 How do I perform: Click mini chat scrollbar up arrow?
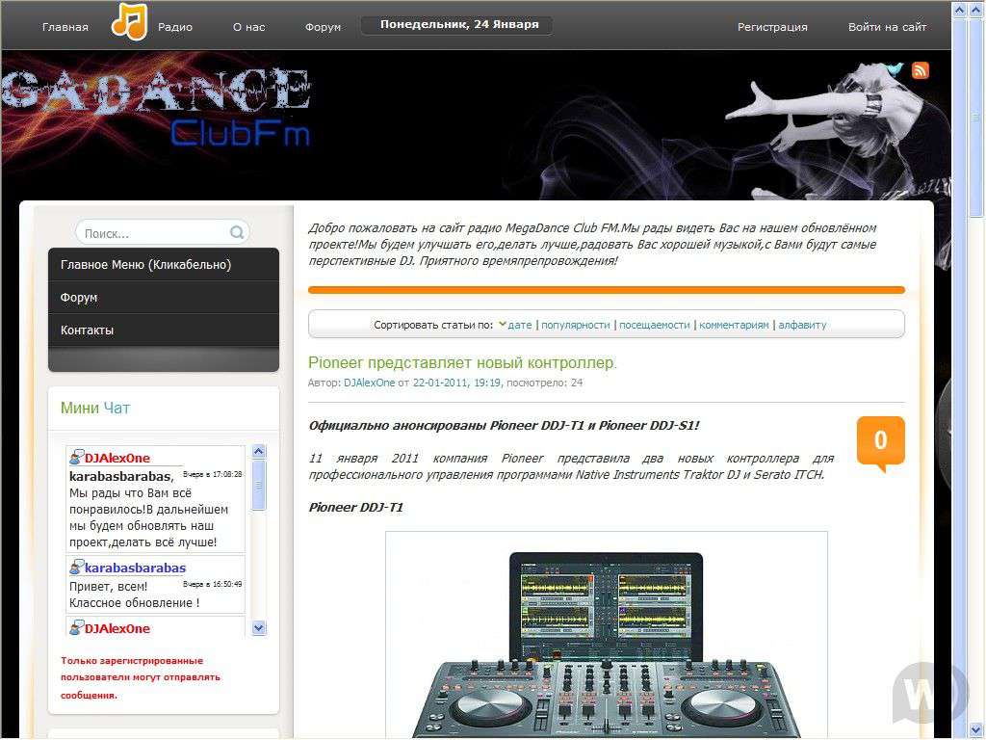coord(258,451)
